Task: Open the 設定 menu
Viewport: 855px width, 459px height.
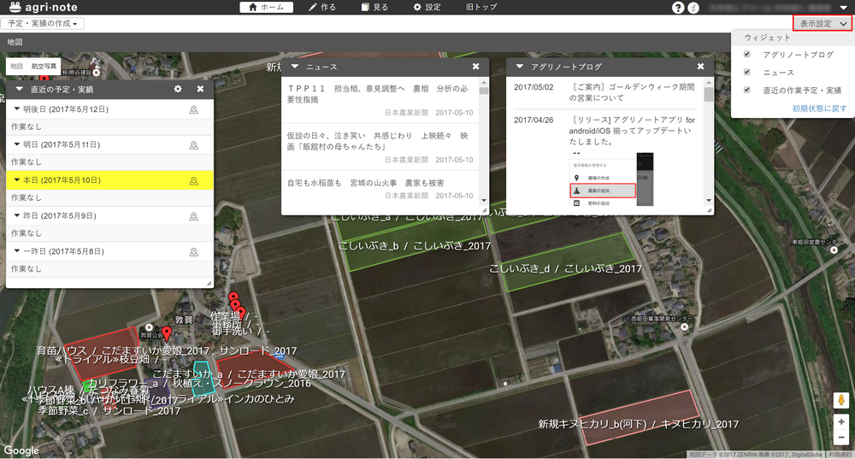Action: [427, 7]
